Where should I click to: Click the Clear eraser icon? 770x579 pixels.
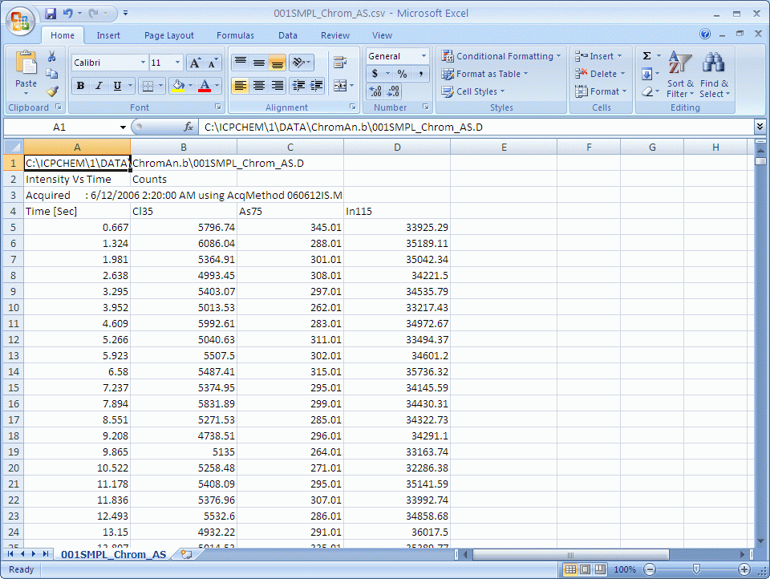[x=647, y=91]
